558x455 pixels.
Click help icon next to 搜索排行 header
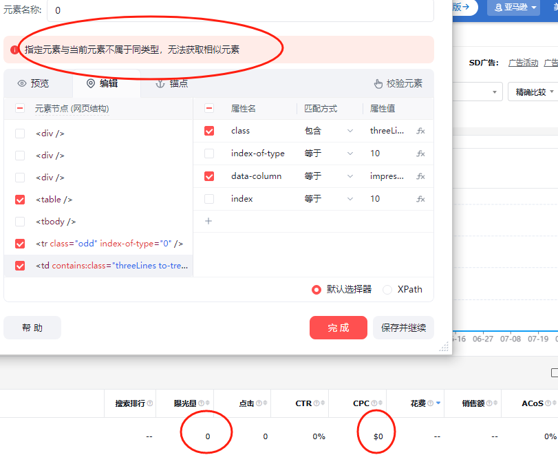150,403
